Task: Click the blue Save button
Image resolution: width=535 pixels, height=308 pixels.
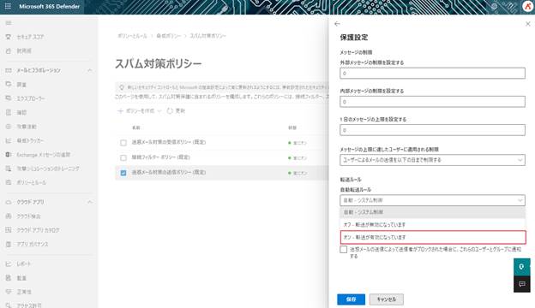Action: pos(352,299)
